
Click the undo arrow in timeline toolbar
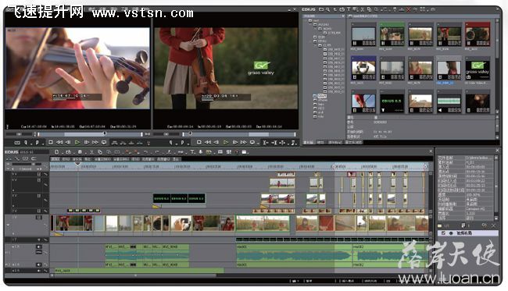click(146, 152)
